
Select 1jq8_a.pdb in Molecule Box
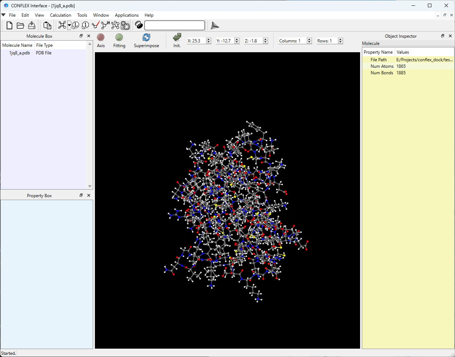pos(20,53)
